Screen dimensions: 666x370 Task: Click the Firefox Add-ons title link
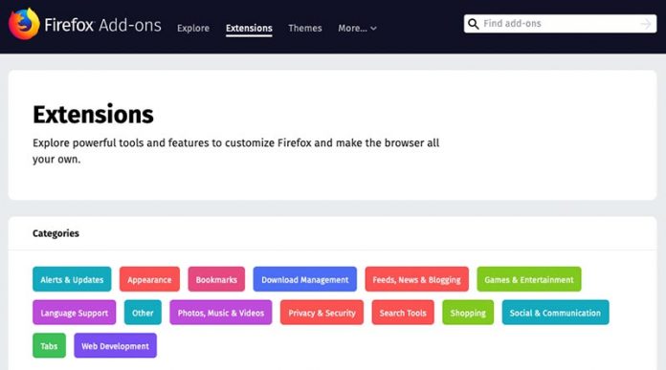click(x=102, y=25)
